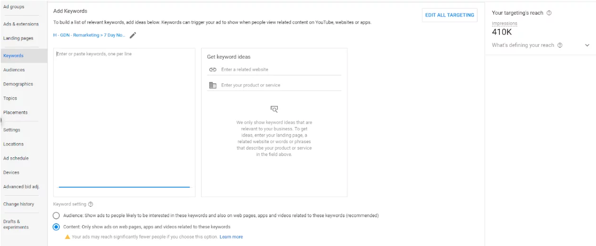Expand What's defining your reach chevron

[x=587, y=46]
